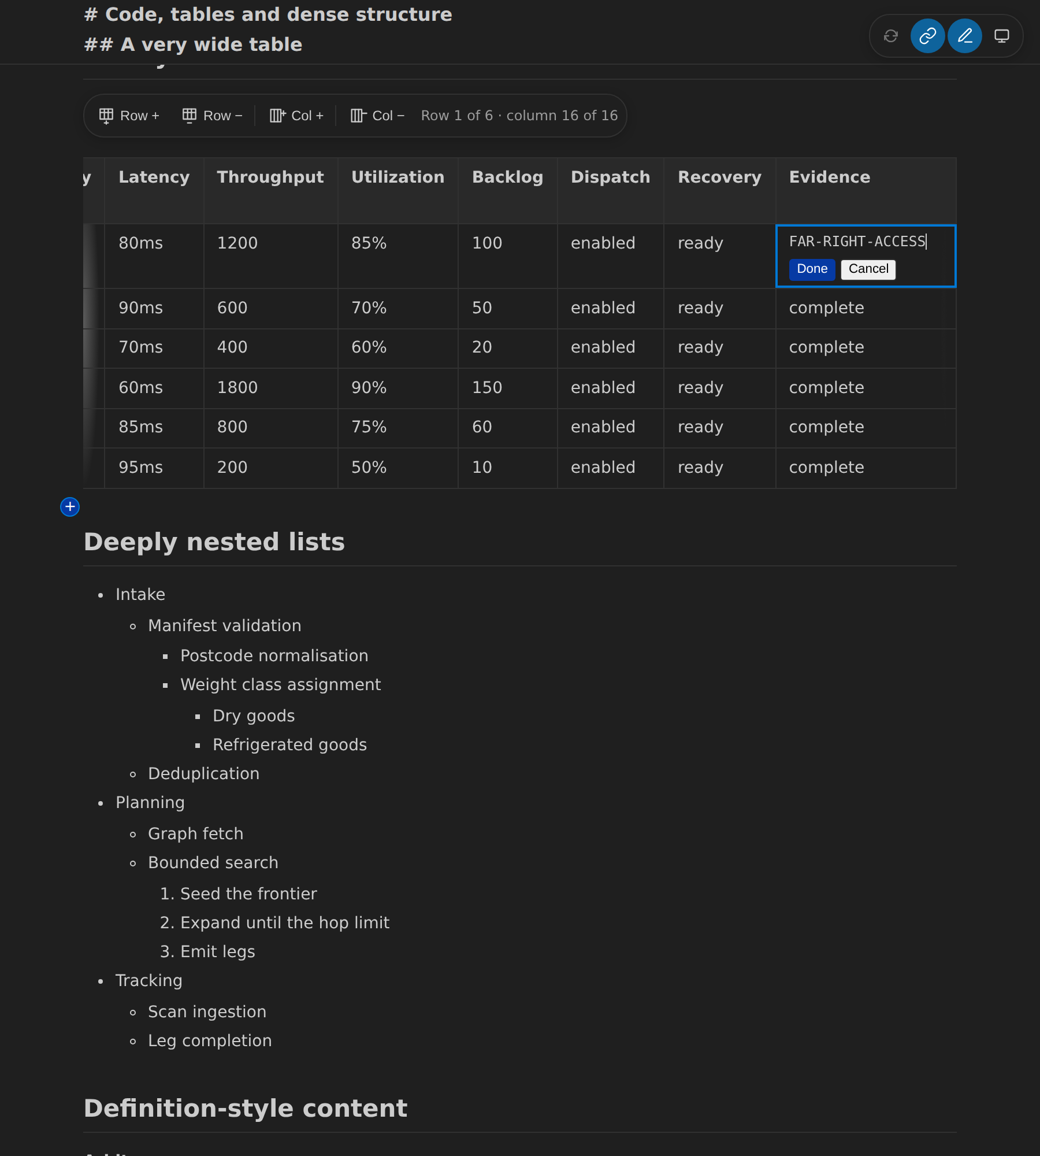
Task: Click the '# Code, tables and dense structure' title
Action: [268, 14]
